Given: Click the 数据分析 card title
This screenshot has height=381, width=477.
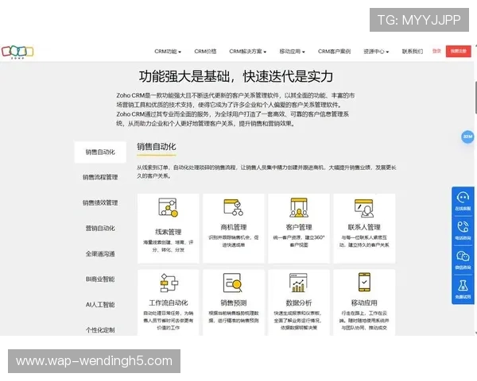Looking at the screenshot, I should tap(299, 303).
